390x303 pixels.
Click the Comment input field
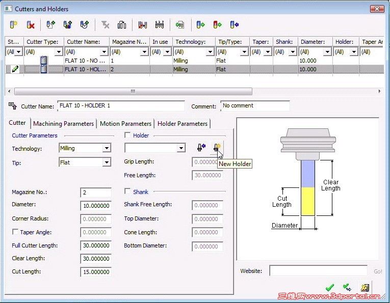click(255, 106)
